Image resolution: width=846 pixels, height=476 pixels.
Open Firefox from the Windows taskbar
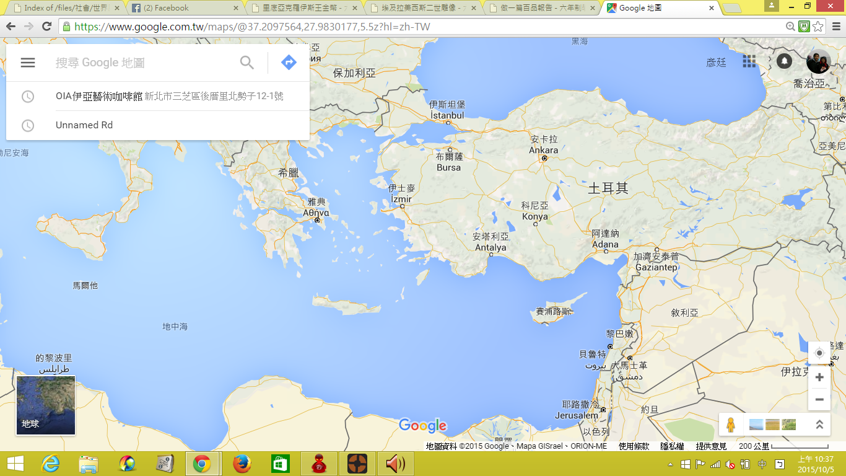pos(242,464)
